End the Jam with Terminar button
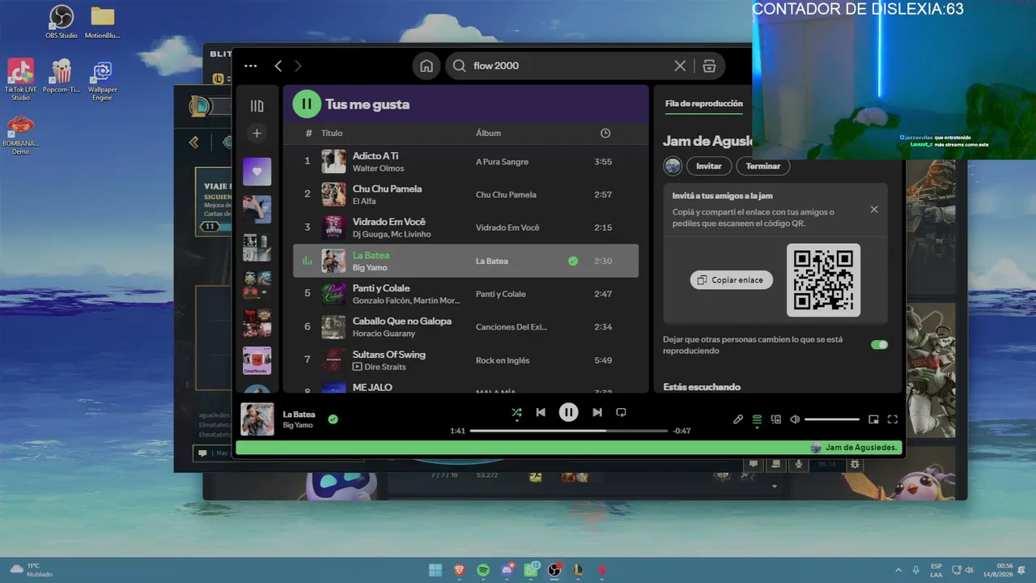Screen dimensions: 1036x583 click(x=763, y=166)
